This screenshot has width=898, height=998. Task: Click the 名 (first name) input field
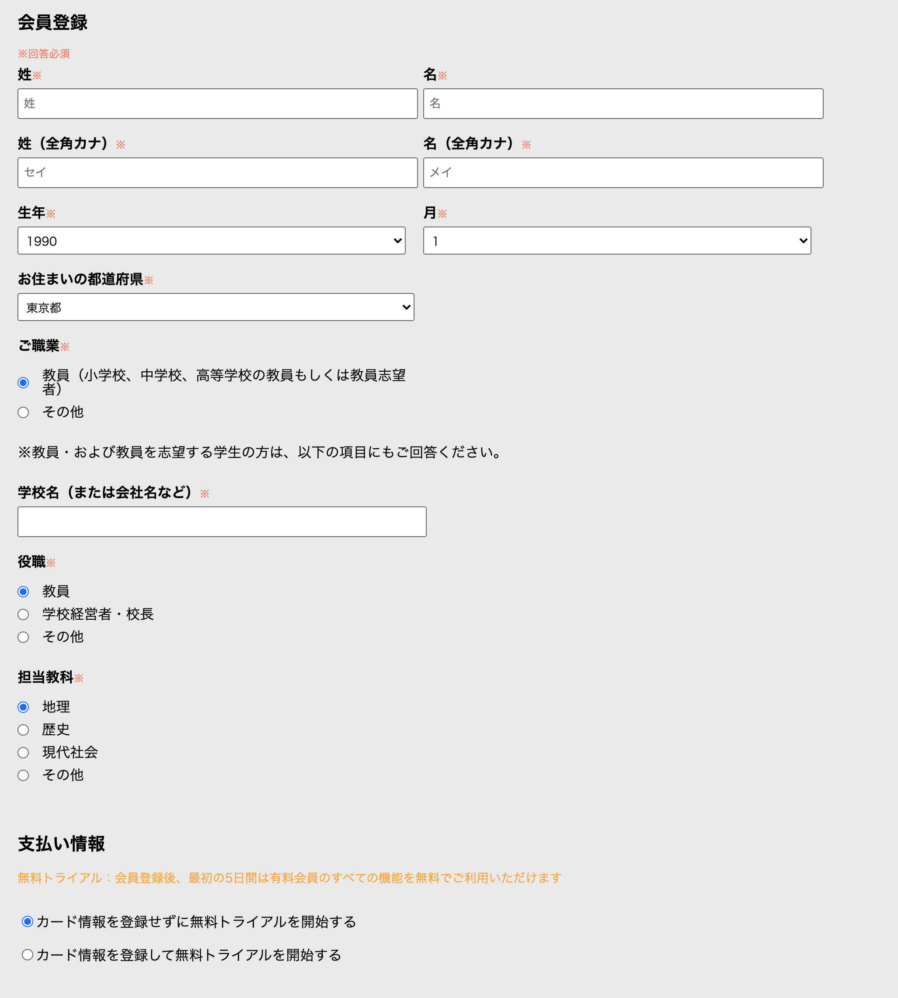[x=623, y=104]
